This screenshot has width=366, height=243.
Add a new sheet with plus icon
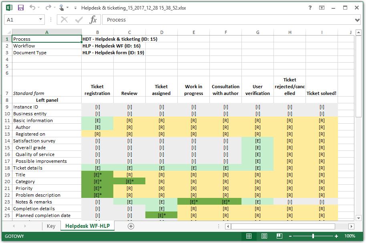pyautogui.click(x=131, y=226)
